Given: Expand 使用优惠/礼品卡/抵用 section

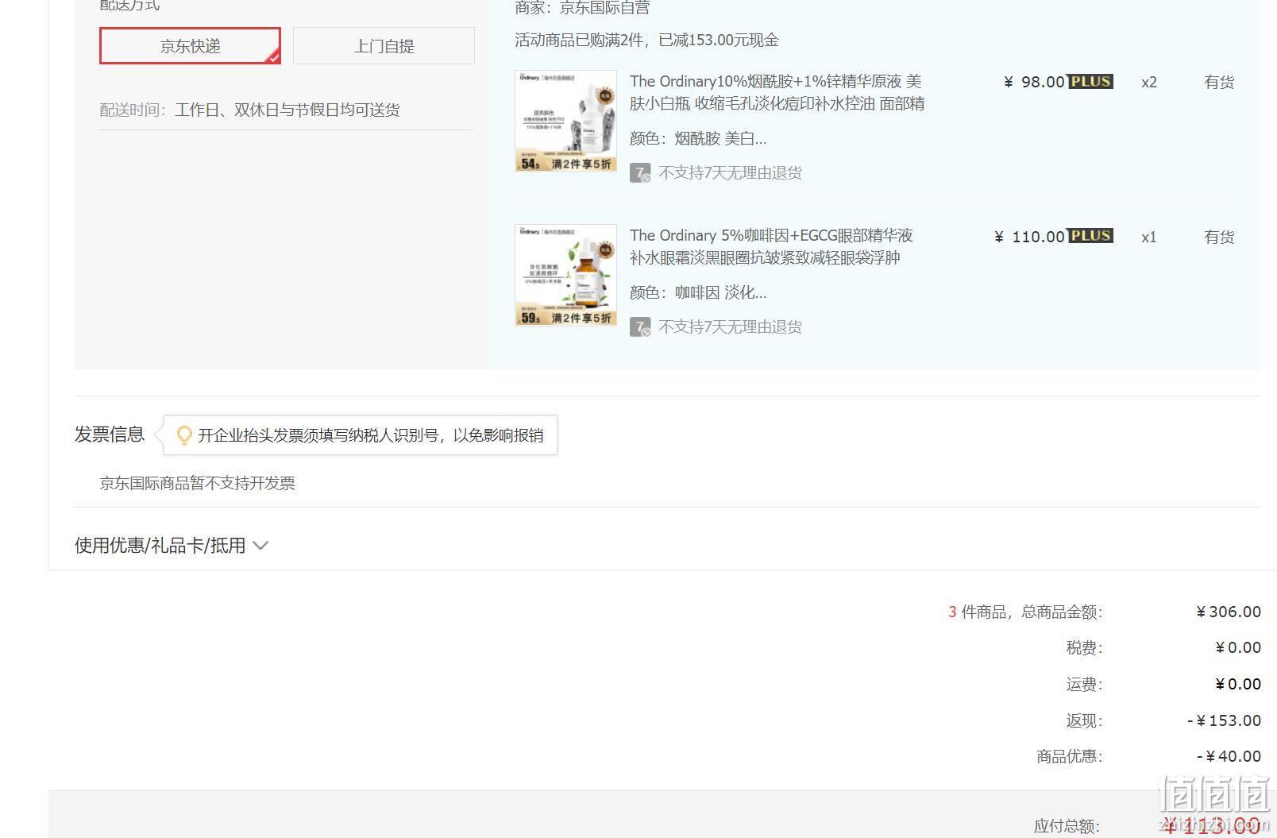Looking at the screenshot, I should tap(172, 546).
